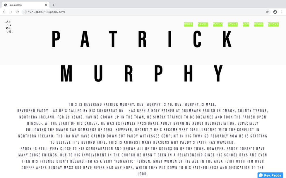Click the Analogue logo at top left
286x178 pixels.
pos(9,27)
